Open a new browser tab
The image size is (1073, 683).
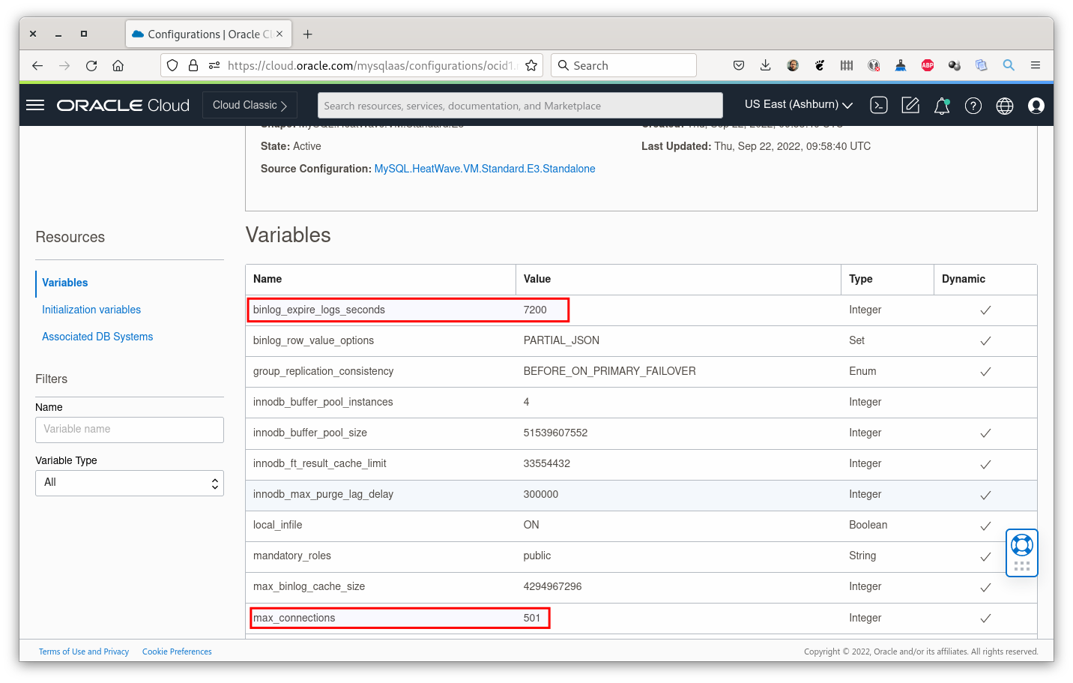tap(307, 34)
